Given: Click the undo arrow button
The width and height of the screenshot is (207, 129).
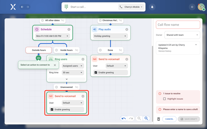Looking at the screenshot, I should tap(124, 119).
